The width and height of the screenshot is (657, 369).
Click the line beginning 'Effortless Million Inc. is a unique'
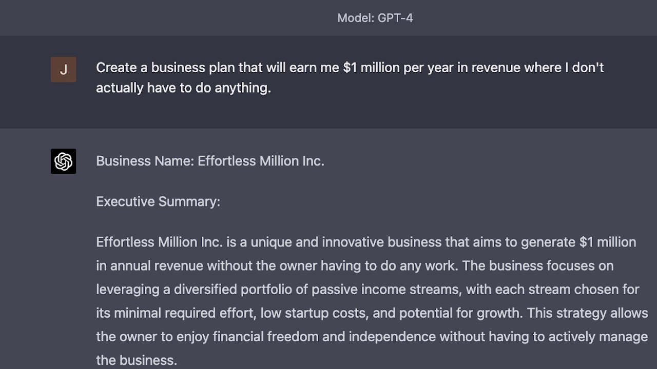point(366,242)
